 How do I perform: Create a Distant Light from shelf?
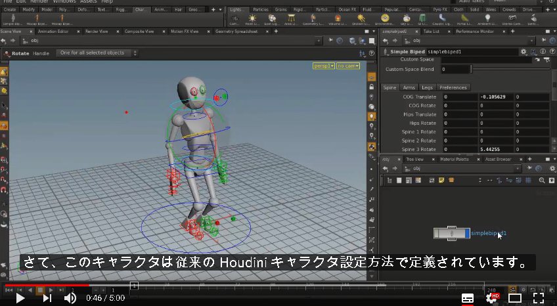(361, 20)
